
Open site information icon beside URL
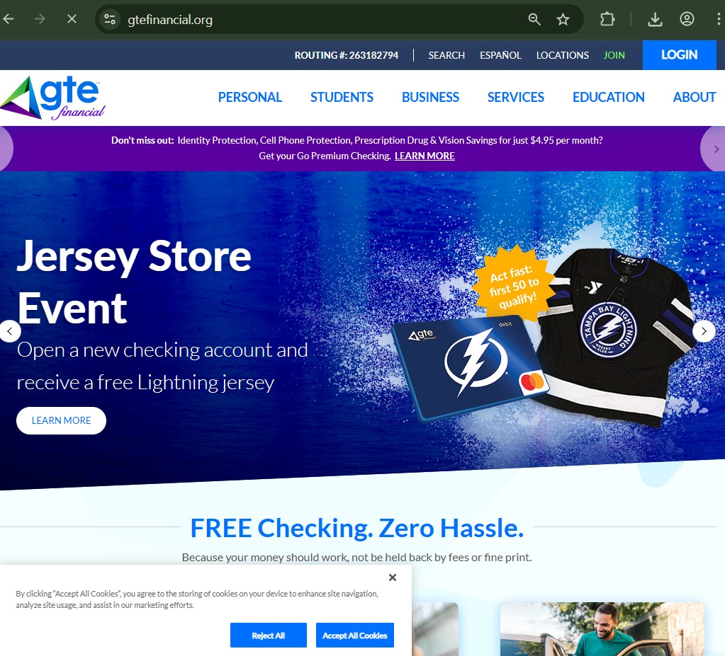tap(110, 19)
